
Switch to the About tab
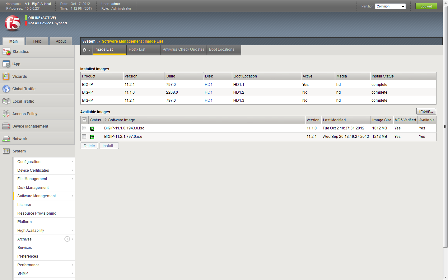pyautogui.click(x=61, y=41)
